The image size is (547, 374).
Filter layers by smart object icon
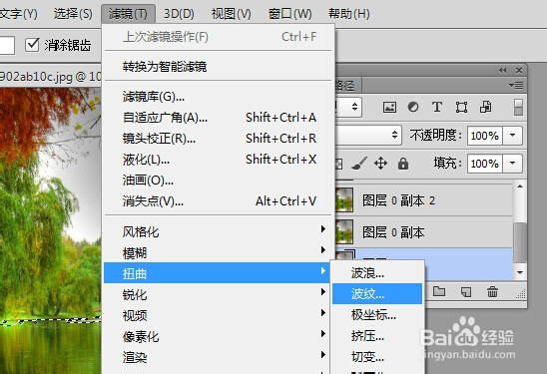[x=485, y=107]
